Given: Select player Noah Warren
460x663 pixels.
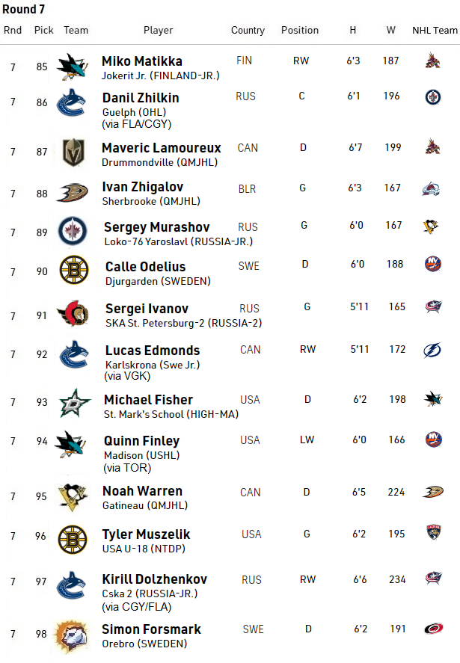Looking at the screenshot, I should click(142, 491).
